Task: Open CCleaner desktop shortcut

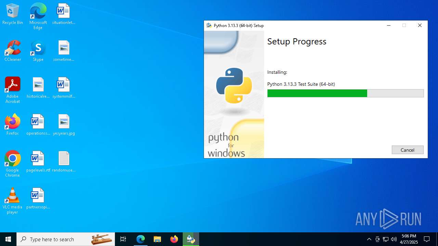Action: [13, 51]
